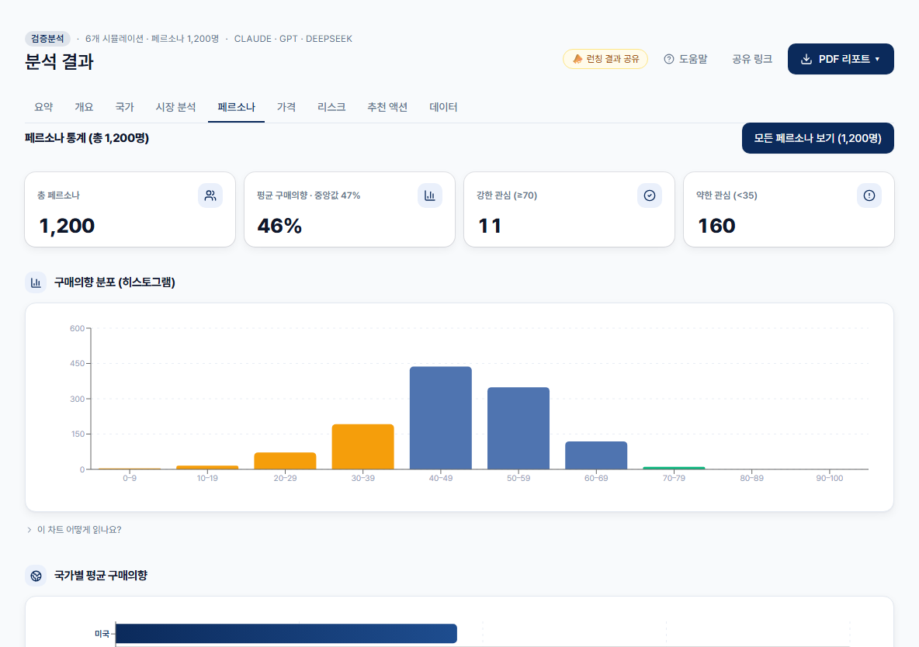This screenshot has width=919, height=647.
Task: Click the 90-100 axis label
Action: pyautogui.click(x=829, y=478)
